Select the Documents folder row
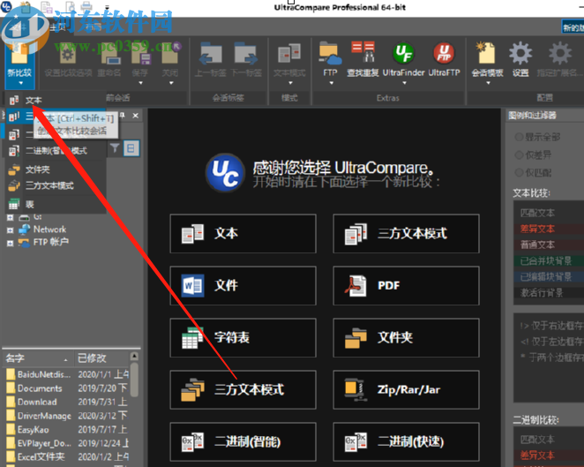The height and width of the screenshot is (467, 584). pos(67,388)
